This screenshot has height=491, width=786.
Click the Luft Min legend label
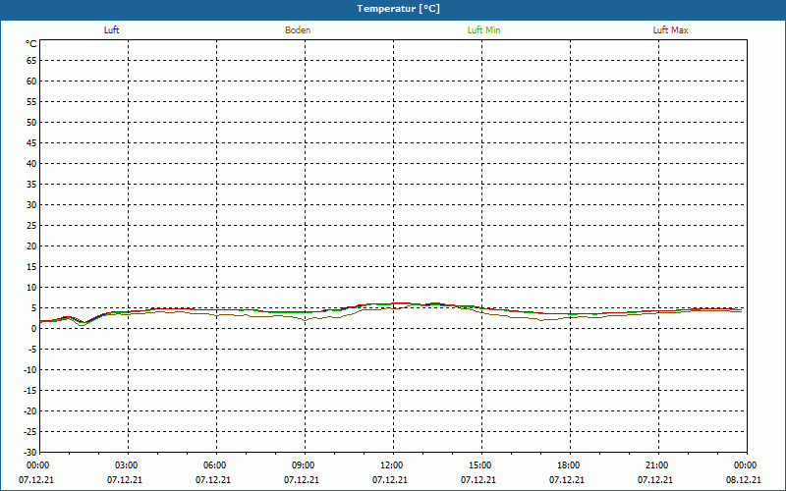click(x=483, y=30)
